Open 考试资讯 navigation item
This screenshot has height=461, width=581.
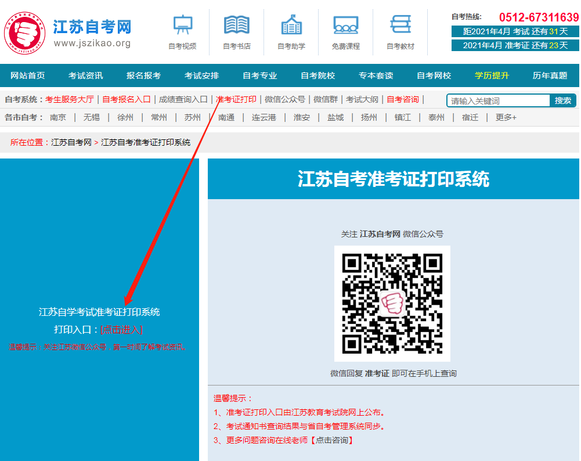click(85, 75)
